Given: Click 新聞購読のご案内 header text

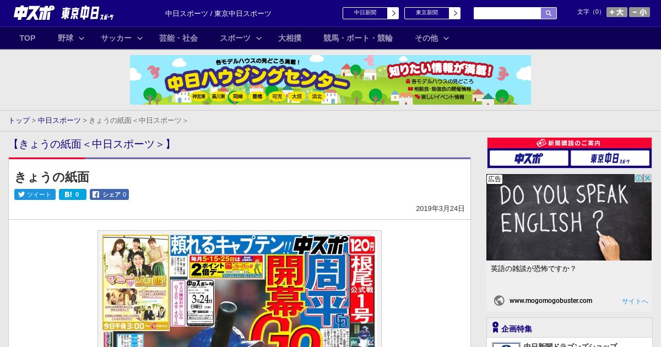Looking at the screenshot, I should coord(574,143).
